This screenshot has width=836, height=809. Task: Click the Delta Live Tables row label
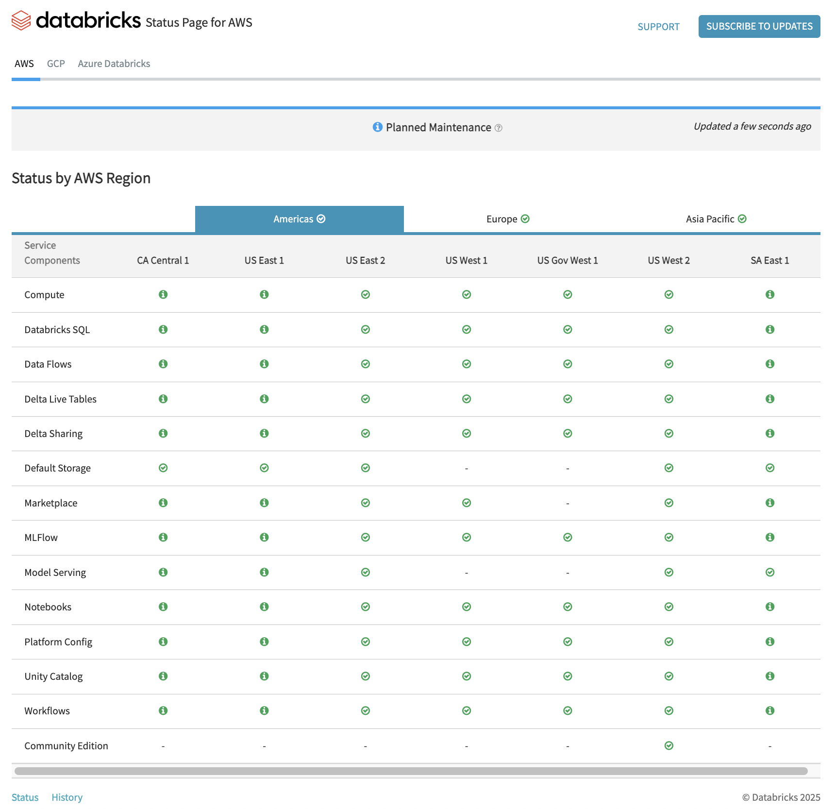[61, 399]
